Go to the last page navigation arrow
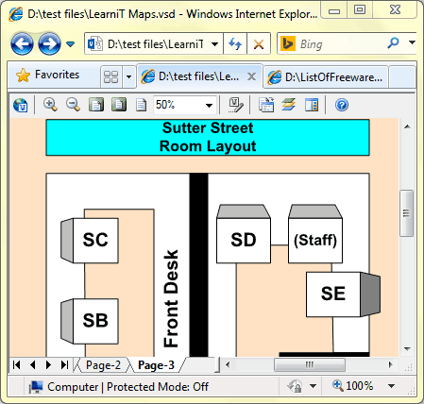424x404 pixels. coord(64,365)
